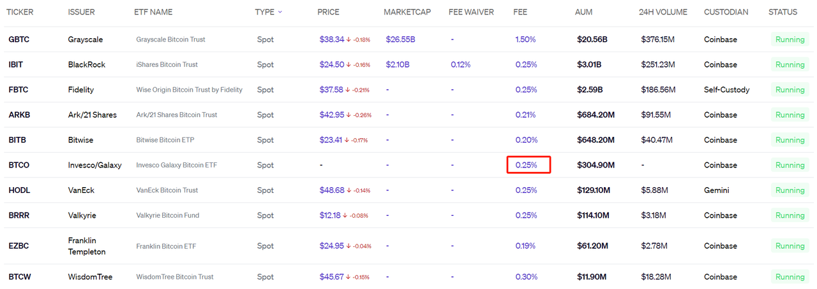Sort by the ISSUER column header
Viewport: 817px width, 289px height.
point(81,12)
